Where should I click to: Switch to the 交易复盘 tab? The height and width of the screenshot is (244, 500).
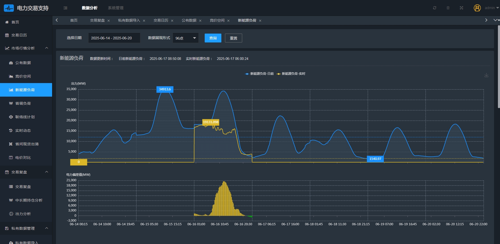(x=97, y=20)
